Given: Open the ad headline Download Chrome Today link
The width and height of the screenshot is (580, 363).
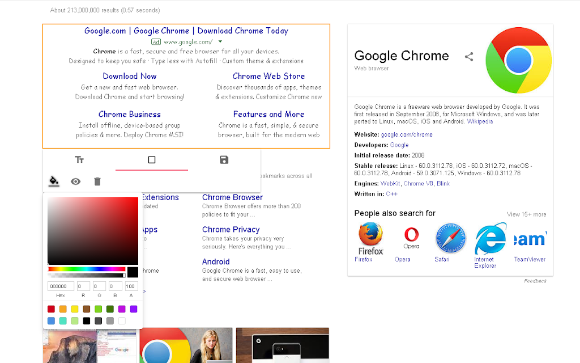Looking at the screenshot, I should pyautogui.click(x=186, y=31).
